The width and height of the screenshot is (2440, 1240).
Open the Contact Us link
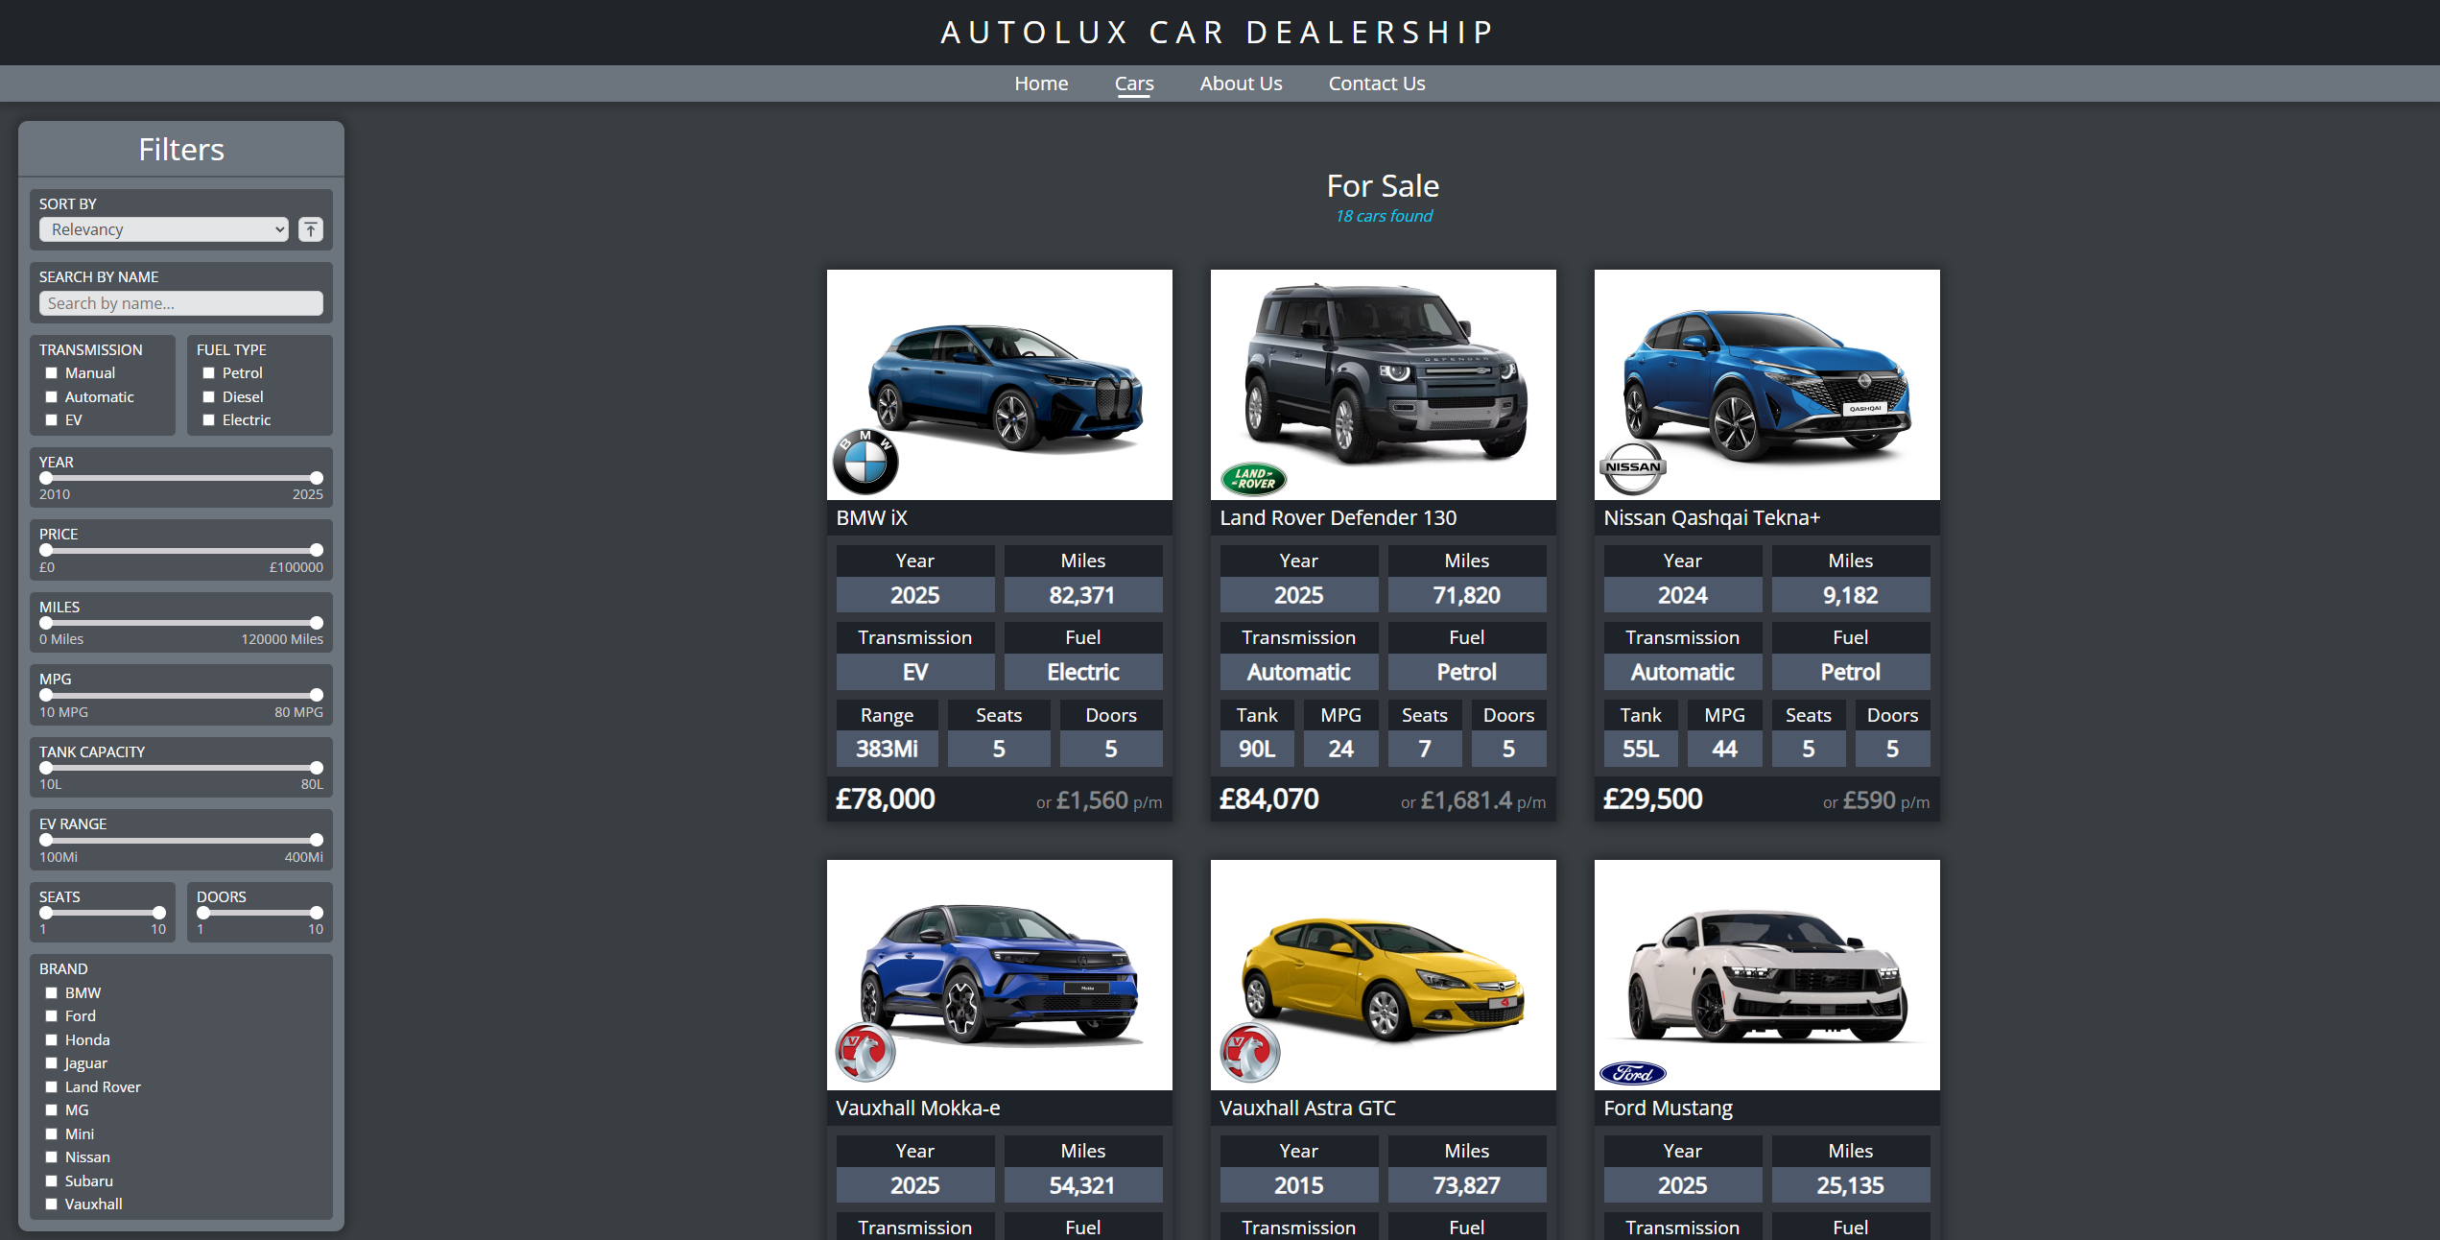point(1377,83)
